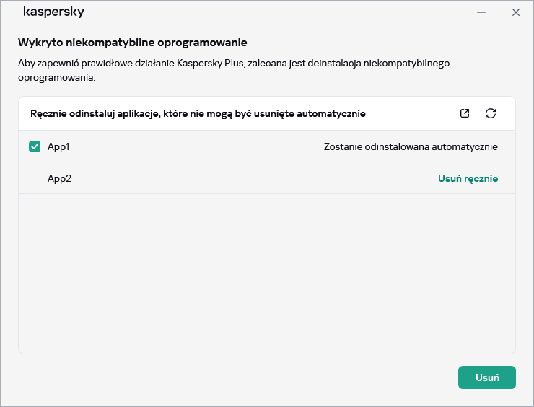Click the Usuń ręcznie link for App2

[x=468, y=178]
